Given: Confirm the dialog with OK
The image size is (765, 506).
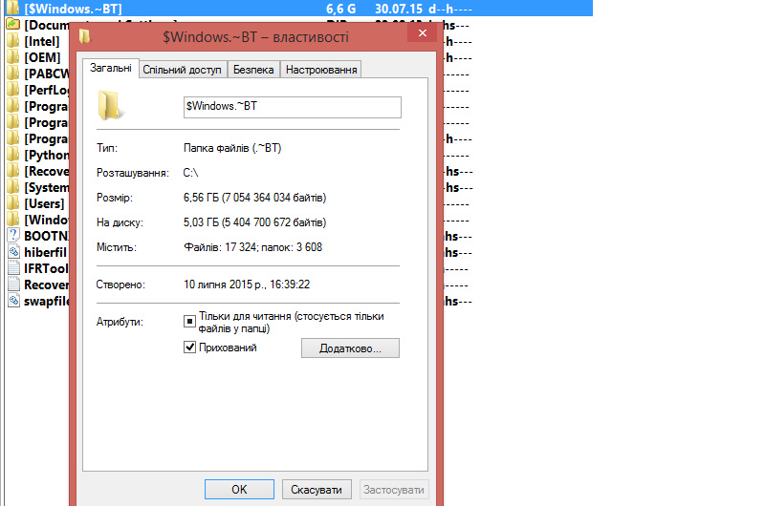Looking at the screenshot, I should pyautogui.click(x=239, y=490).
